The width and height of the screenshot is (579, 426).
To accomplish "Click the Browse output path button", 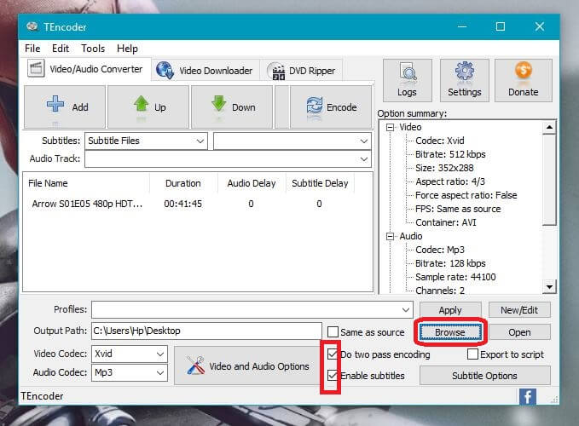I will pyautogui.click(x=450, y=332).
